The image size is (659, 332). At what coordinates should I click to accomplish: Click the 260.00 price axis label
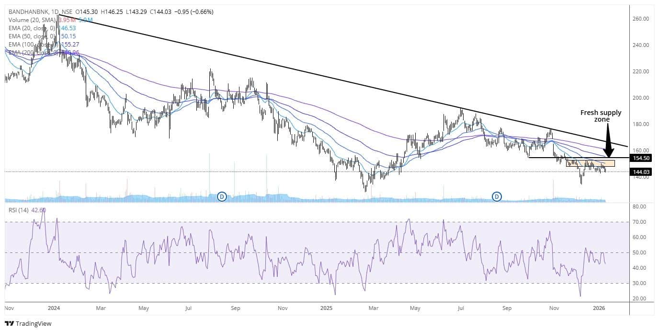[x=640, y=19]
